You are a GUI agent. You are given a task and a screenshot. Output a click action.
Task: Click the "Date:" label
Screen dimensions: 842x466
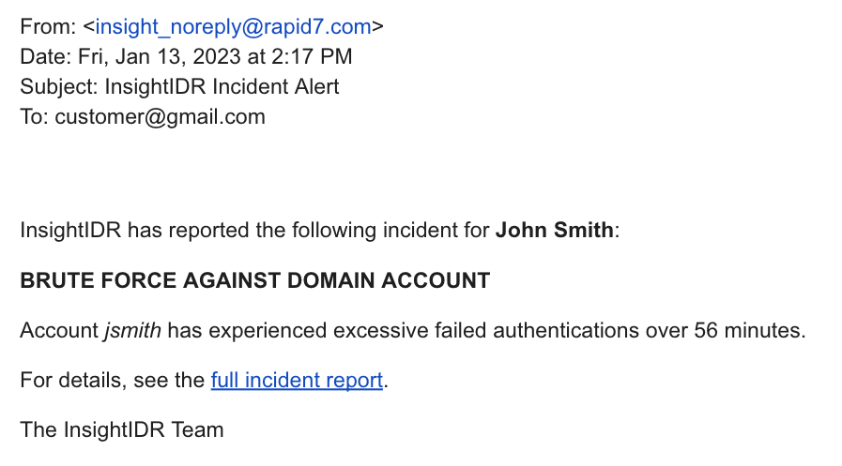pos(46,56)
